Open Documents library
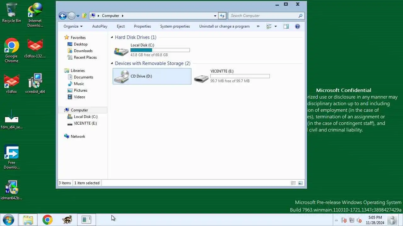The width and height of the screenshot is (403, 226). [x=83, y=77]
